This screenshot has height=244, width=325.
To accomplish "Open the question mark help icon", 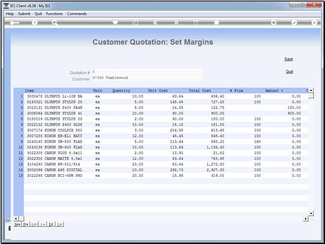I will 35,23.
